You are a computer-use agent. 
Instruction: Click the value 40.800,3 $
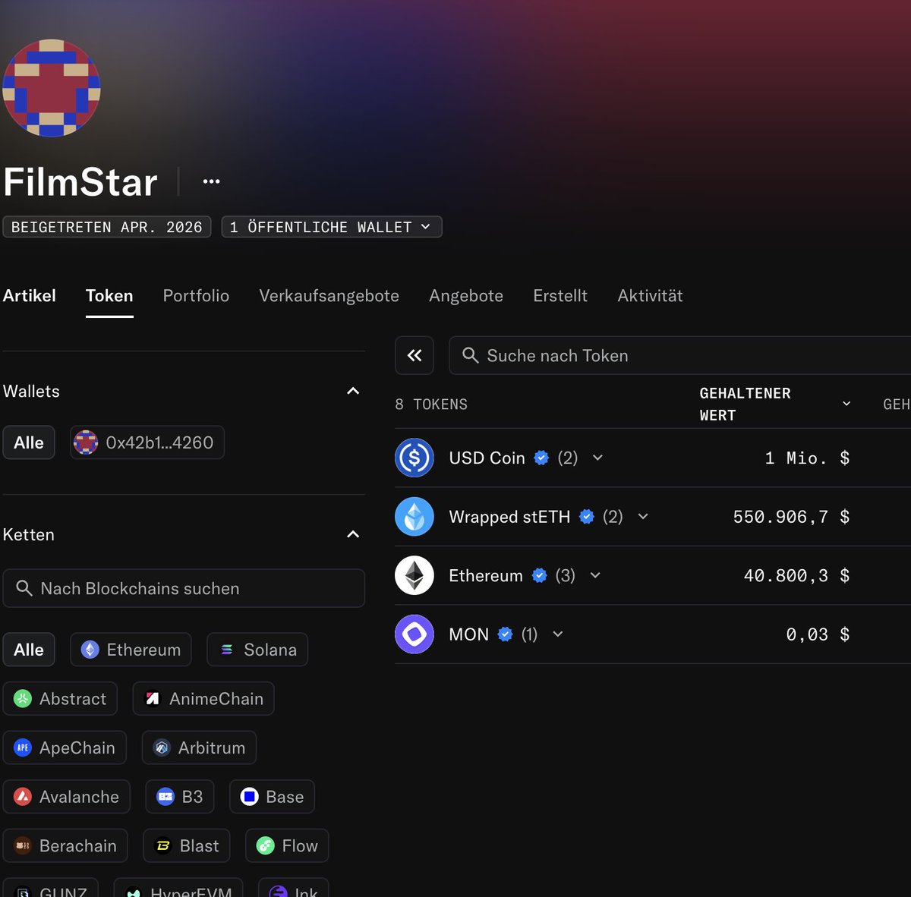pyautogui.click(x=796, y=575)
